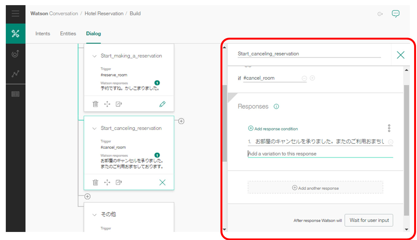
Task: Open the Improve sidebar icon
Action: 15,54
